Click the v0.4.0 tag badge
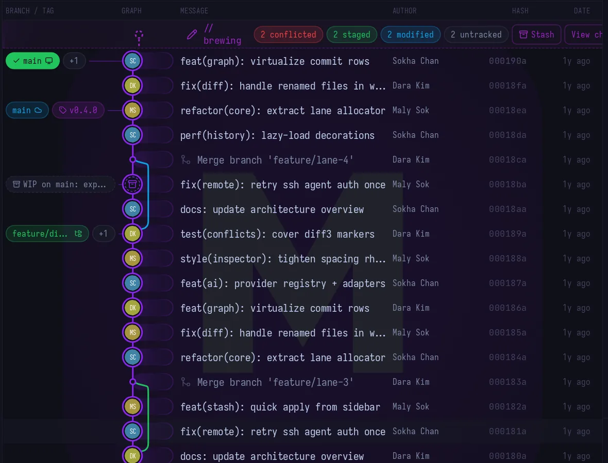This screenshot has width=608, height=463. [x=78, y=110]
